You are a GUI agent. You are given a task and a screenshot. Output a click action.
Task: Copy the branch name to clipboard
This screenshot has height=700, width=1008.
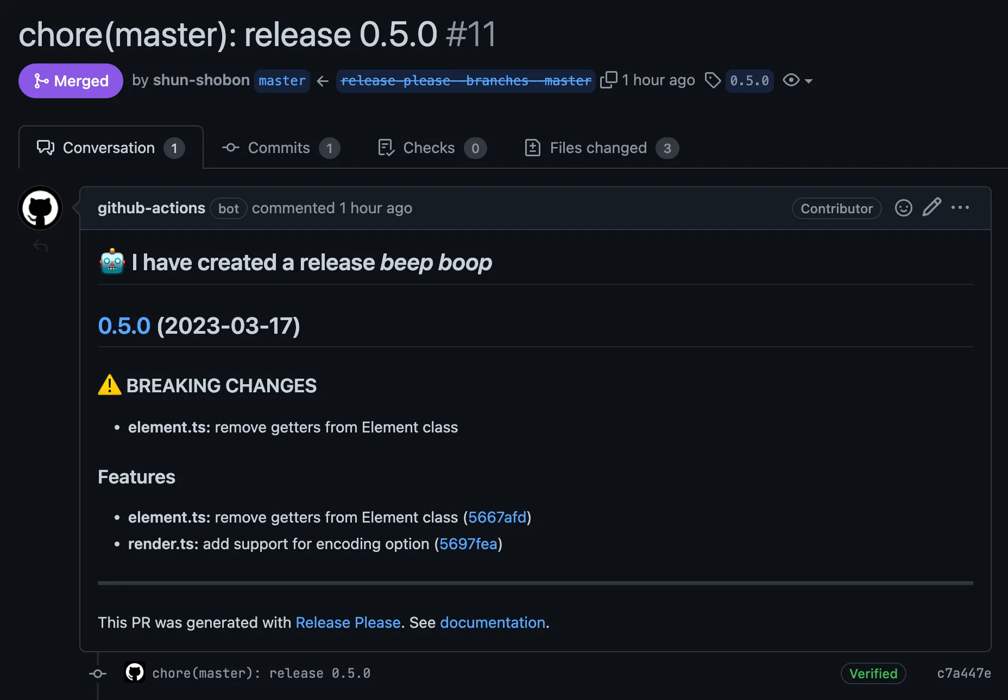[608, 80]
